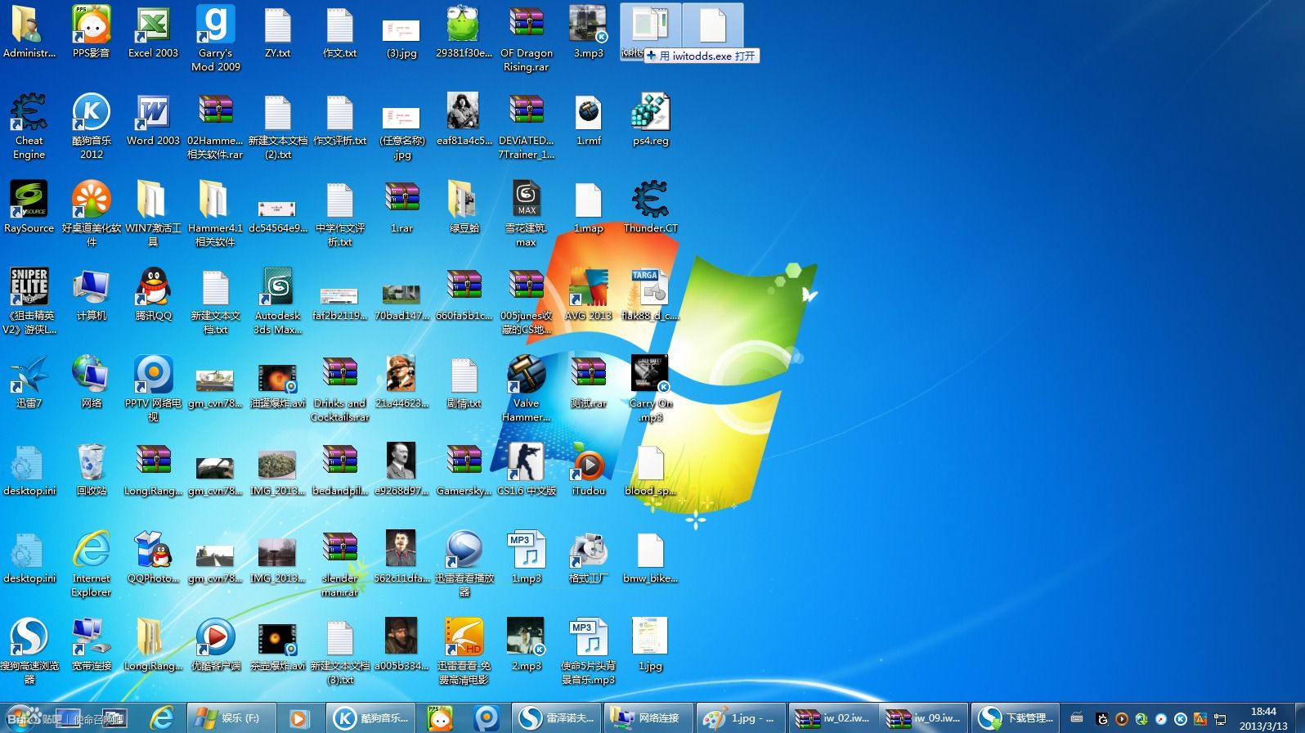Open Internet Explorer from taskbar

[x=162, y=718]
